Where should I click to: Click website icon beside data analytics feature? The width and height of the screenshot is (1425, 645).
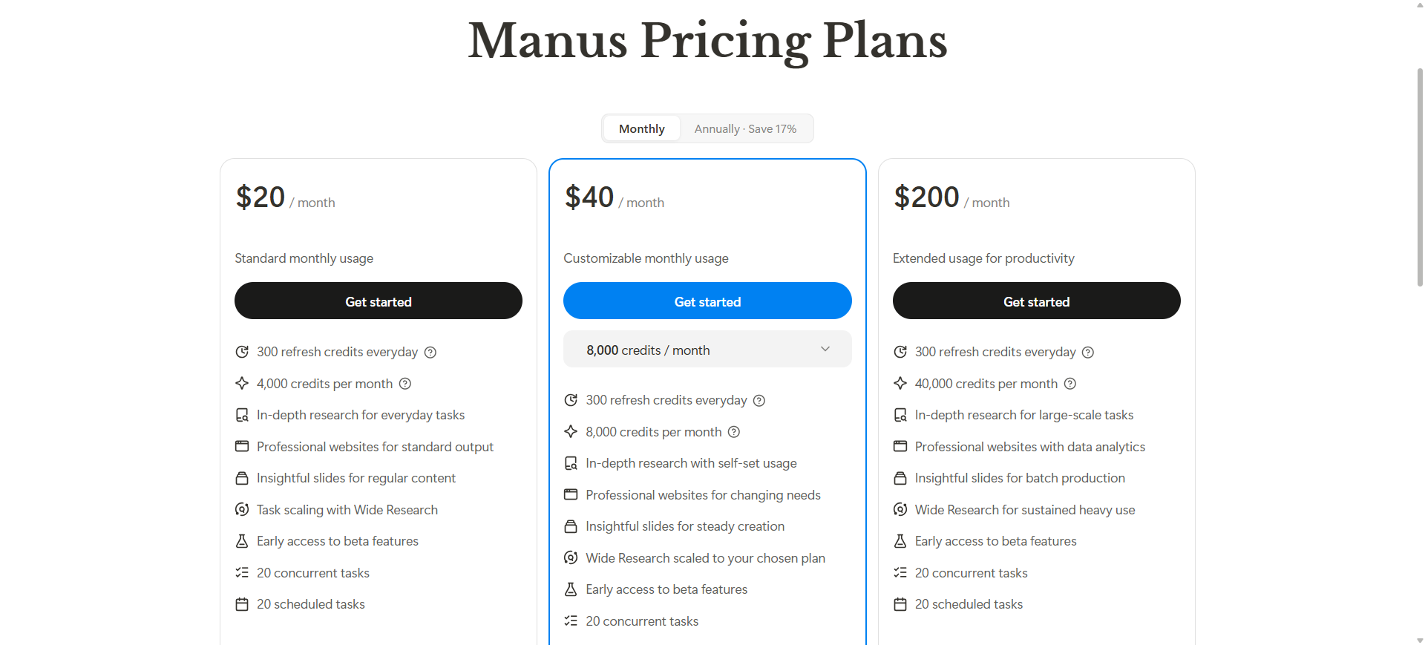pyautogui.click(x=900, y=446)
